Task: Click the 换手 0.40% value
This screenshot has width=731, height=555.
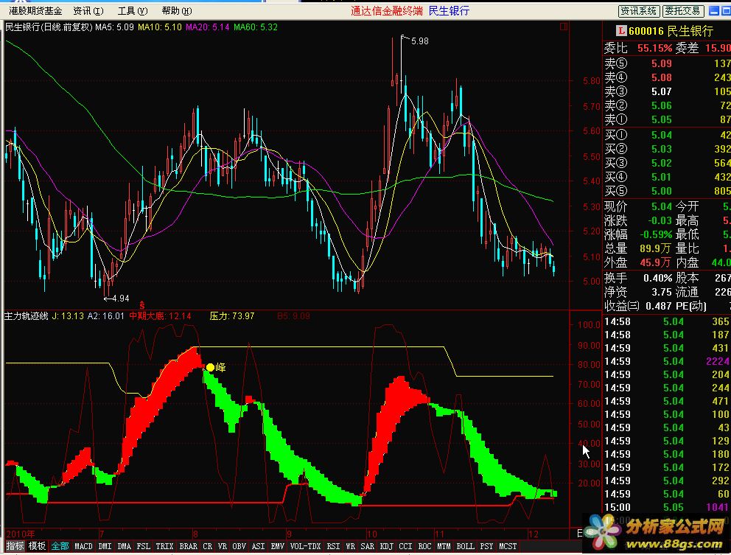Action: (x=658, y=279)
